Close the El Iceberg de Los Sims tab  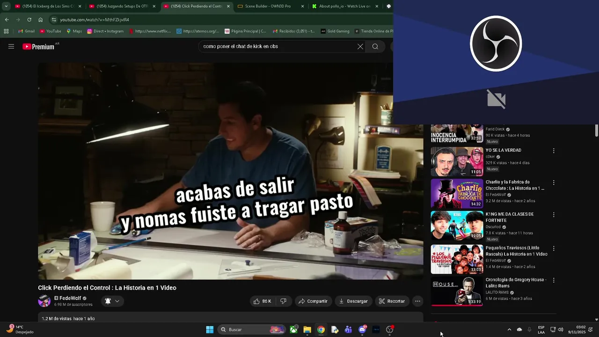coord(80,6)
